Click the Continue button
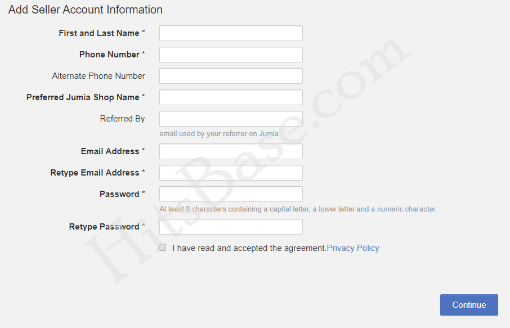This screenshot has height=328, width=510. (469, 304)
